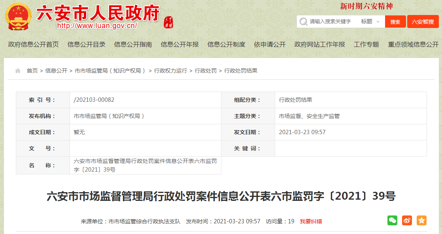Open the 标题 search type dropdown
This screenshot has width=442, height=234.
pos(370,22)
